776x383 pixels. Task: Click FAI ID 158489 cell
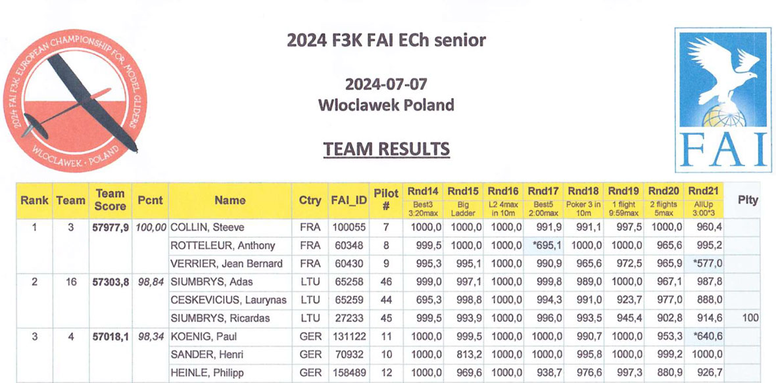pos(348,373)
